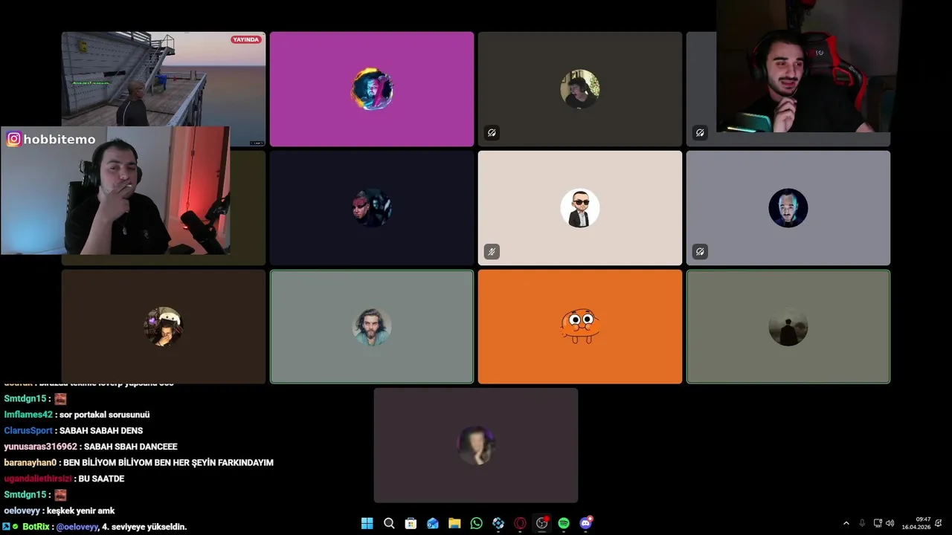Click deafened icon on light gray tile
Screen dimensions: 952x535
(x=700, y=252)
